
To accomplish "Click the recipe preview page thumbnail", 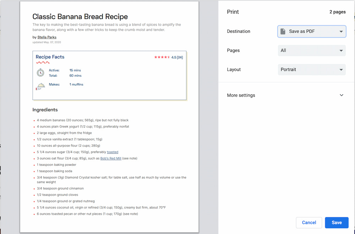I will pos(109,117).
